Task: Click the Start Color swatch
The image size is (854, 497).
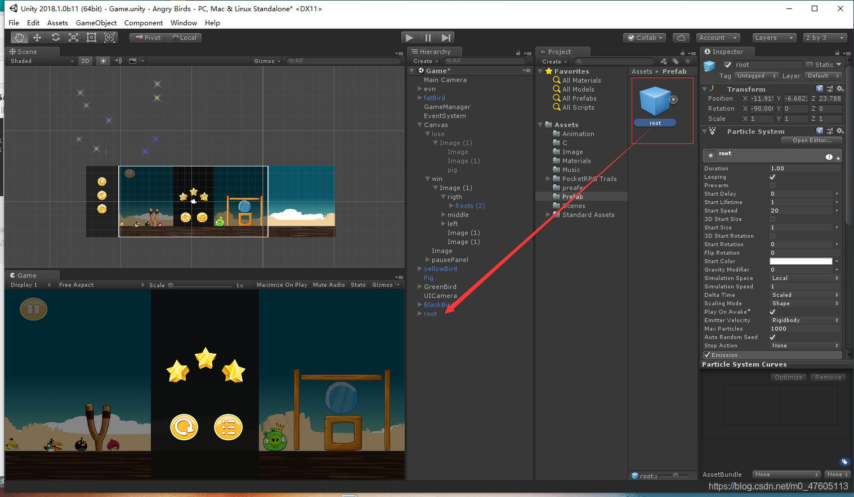Action: coord(801,261)
